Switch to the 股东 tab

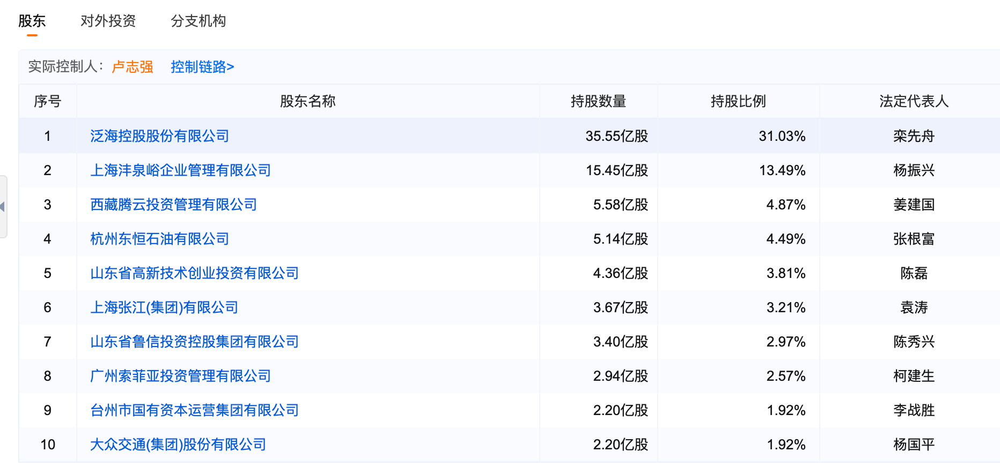tap(32, 21)
